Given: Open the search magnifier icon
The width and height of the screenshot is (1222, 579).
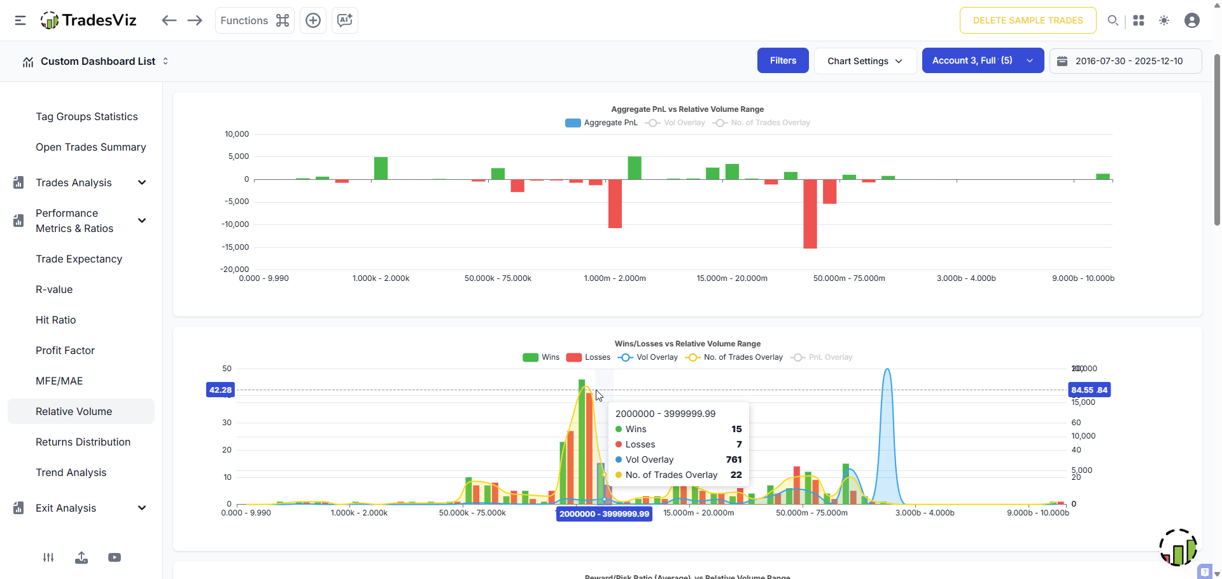Looking at the screenshot, I should click(1113, 20).
